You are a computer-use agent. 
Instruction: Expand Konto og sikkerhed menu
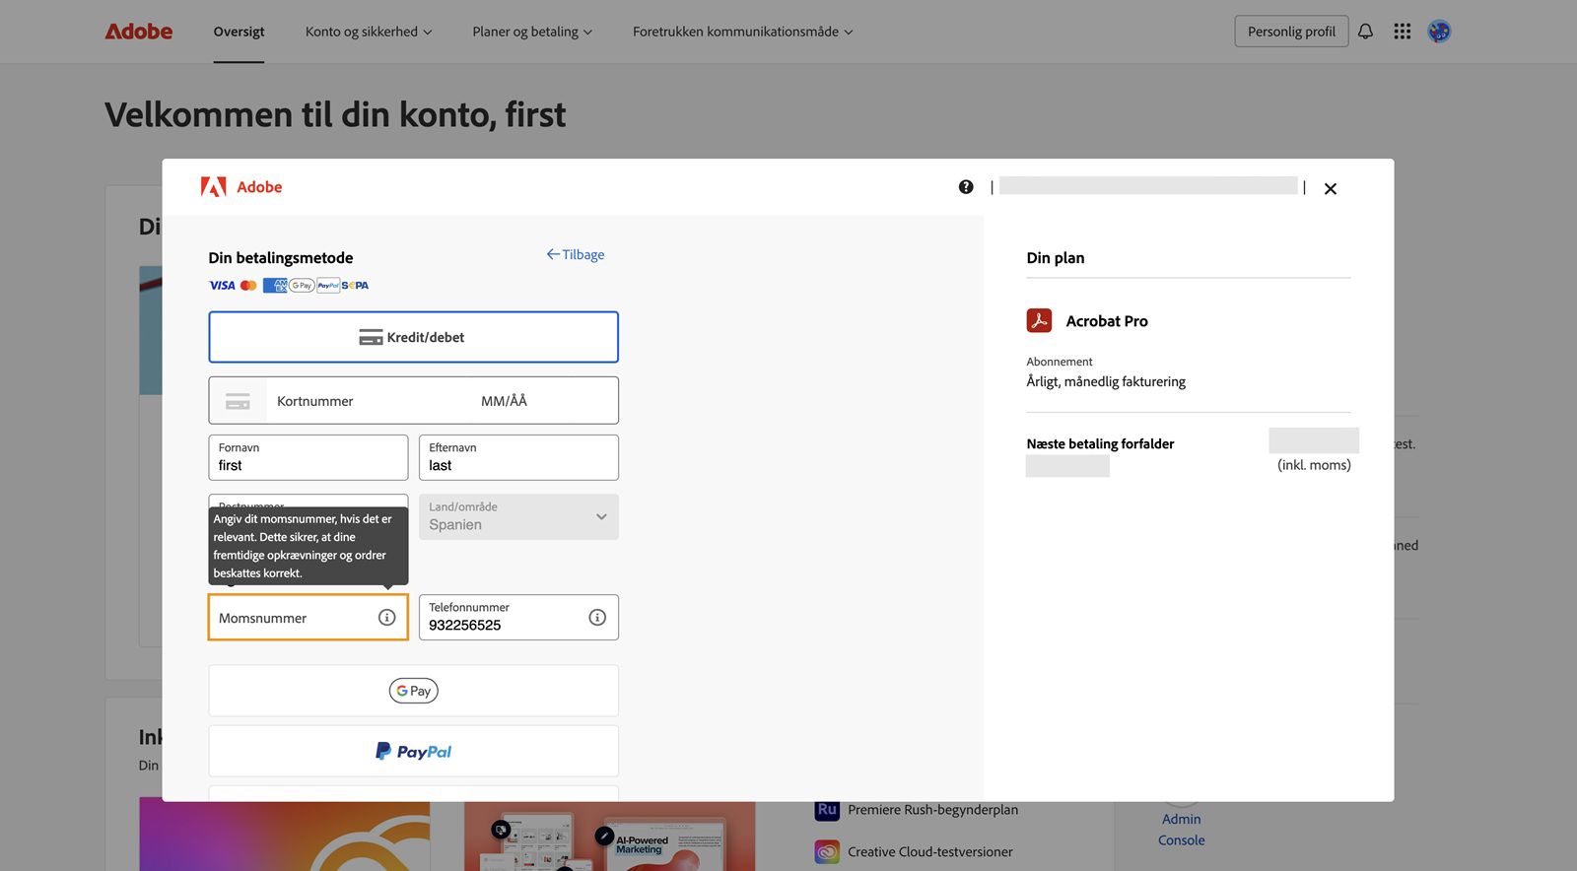(369, 32)
